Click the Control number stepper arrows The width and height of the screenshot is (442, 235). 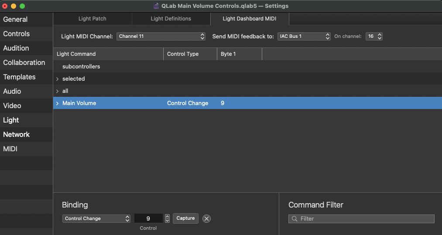pos(168,219)
